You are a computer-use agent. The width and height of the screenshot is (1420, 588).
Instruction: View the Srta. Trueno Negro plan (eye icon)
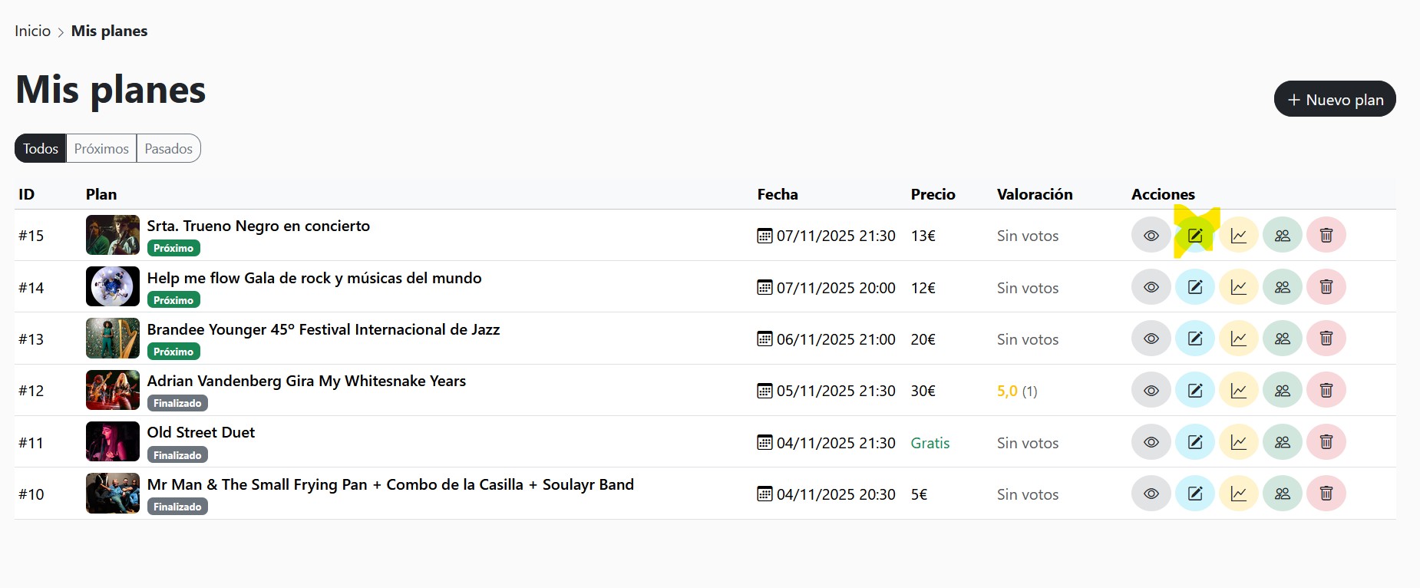pos(1151,236)
